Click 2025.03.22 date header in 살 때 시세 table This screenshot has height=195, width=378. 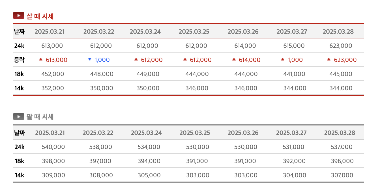coord(99,32)
